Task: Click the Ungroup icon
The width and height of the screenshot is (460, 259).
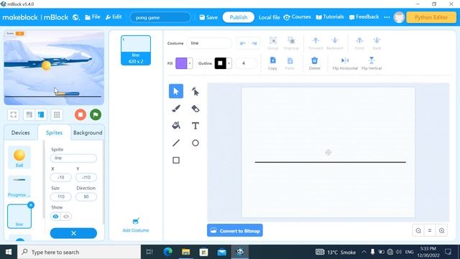Action: pyautogui.click(x=291, y=43)
